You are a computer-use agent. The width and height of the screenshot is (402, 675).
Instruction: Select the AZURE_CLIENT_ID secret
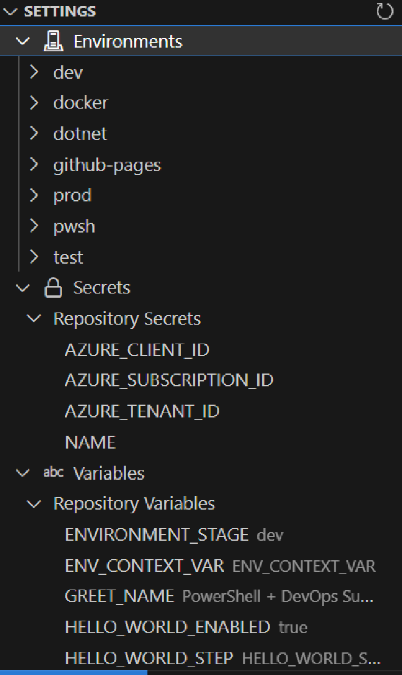pyautogui.click(x=137, y=350)
